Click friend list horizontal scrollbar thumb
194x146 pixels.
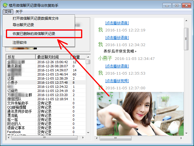[x=45, y=137]
